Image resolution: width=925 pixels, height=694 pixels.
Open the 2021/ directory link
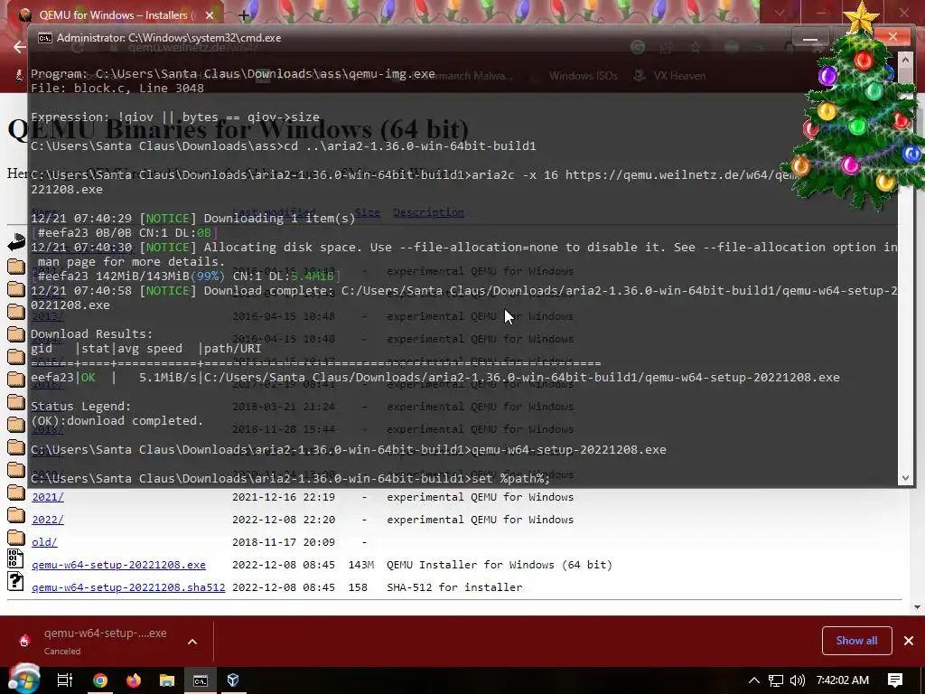pos(48,497)
